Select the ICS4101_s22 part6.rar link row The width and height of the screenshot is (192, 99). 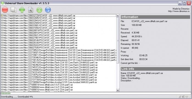click(x=58, y=28)
